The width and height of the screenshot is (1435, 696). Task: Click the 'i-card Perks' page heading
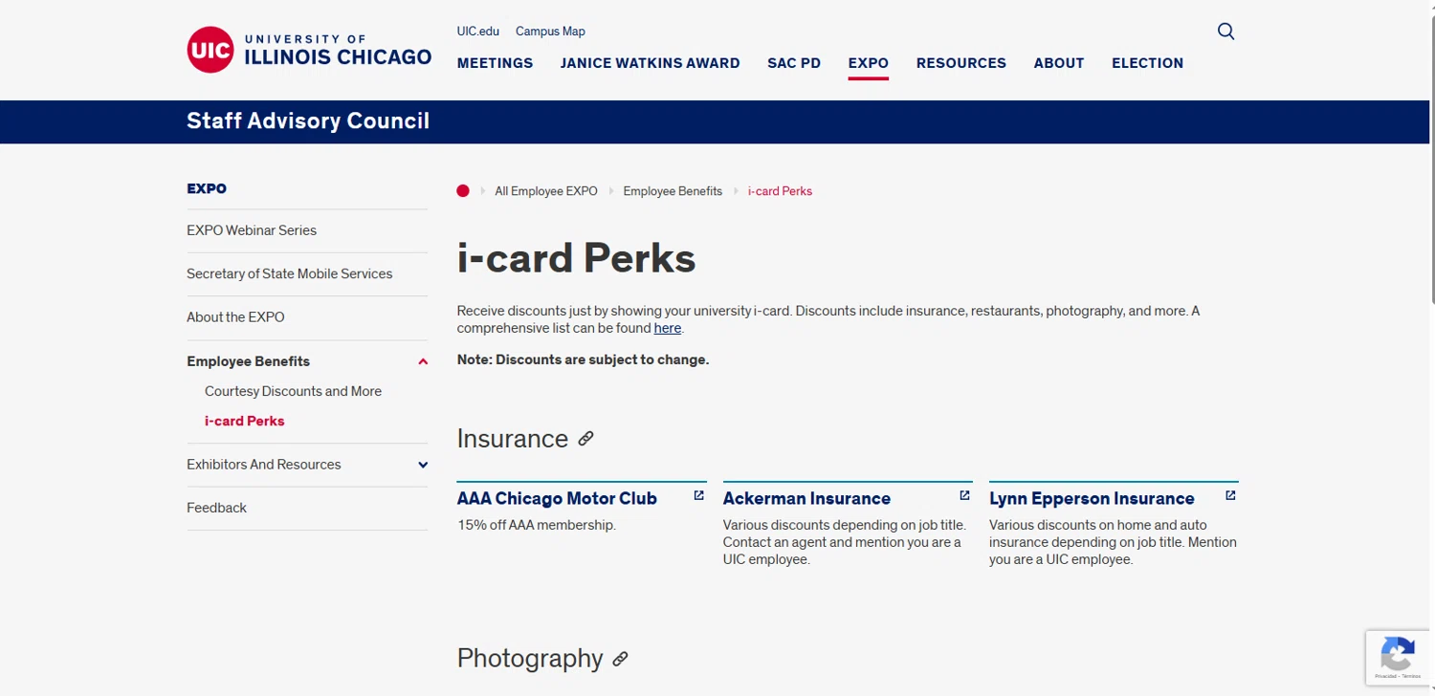(x=576, y=258)
